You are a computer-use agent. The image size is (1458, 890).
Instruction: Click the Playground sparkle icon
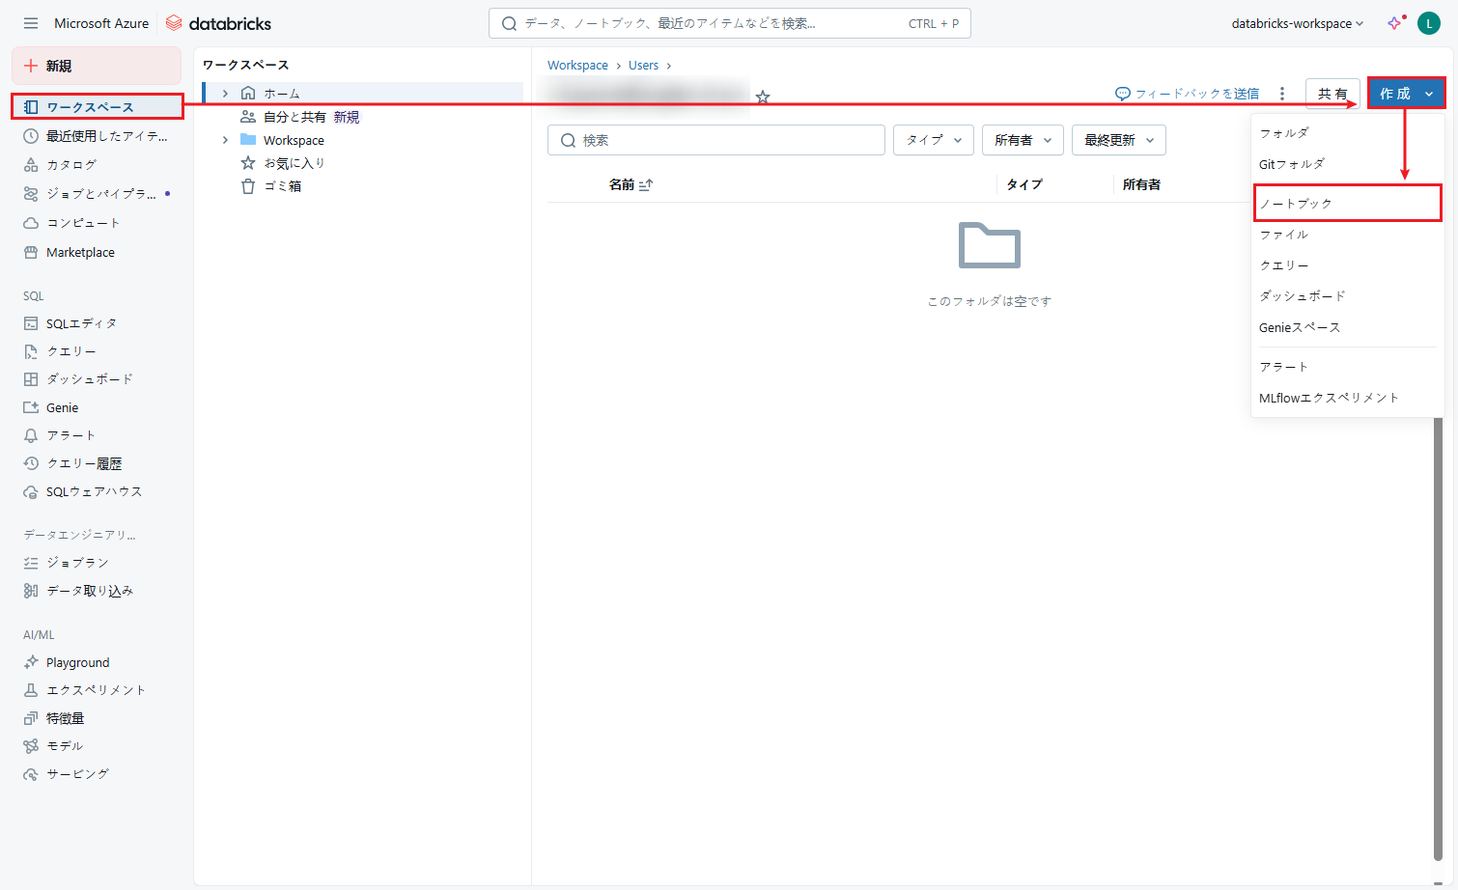coord(31,662)
